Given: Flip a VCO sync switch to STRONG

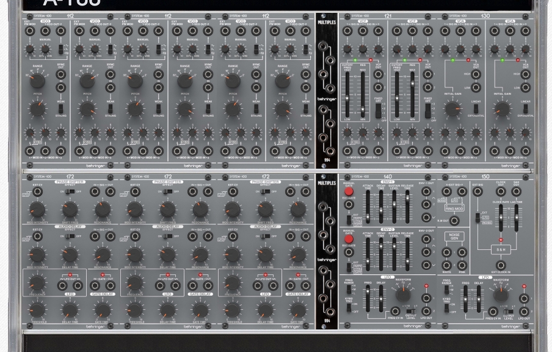Looking at the screenshot, I should click(x=61, y=113).
